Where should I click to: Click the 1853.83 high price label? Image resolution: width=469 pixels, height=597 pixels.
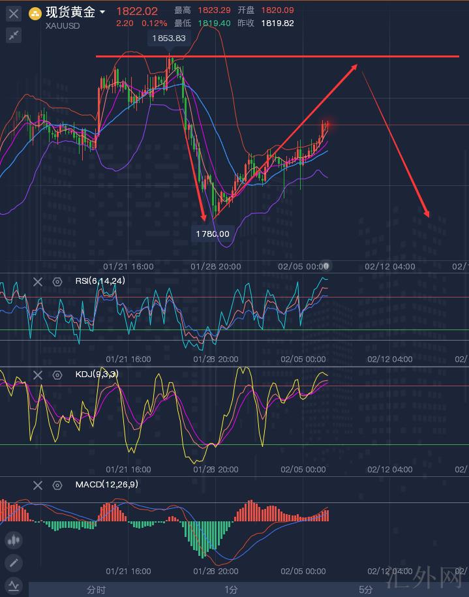pyautogui.click(x=169, y=38)
